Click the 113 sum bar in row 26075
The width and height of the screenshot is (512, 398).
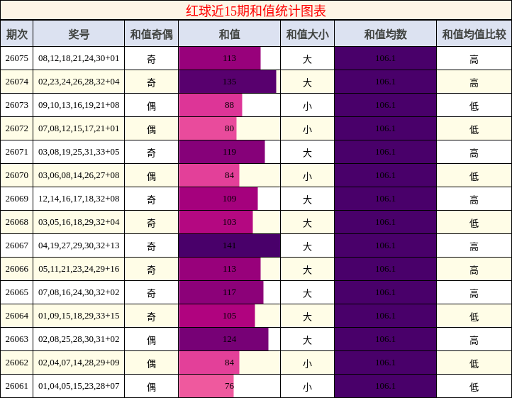click(x=220, y=58)
